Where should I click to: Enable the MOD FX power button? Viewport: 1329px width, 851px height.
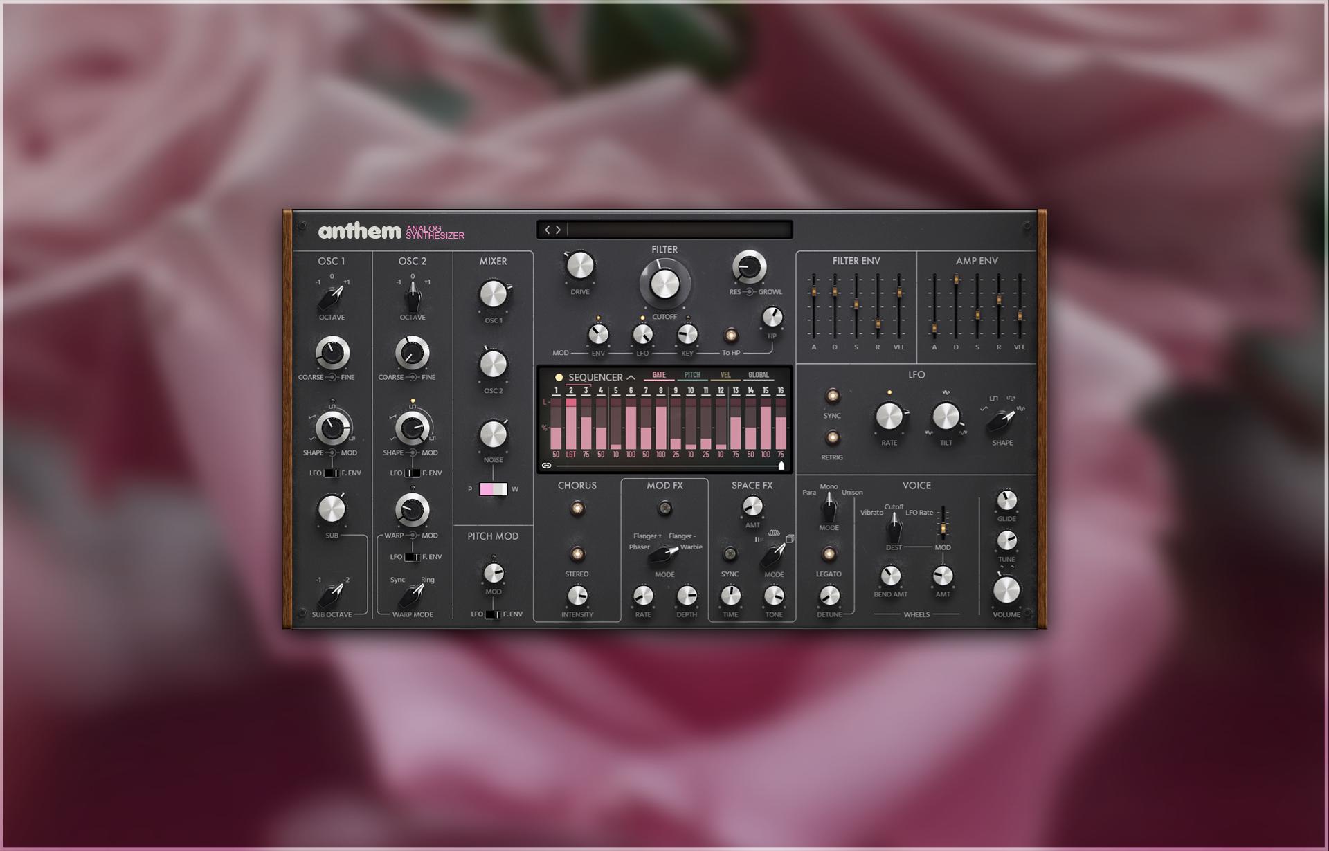[x=664, y=509]
